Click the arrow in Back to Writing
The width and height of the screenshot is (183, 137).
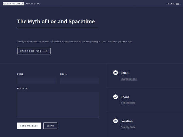point(45,51)
